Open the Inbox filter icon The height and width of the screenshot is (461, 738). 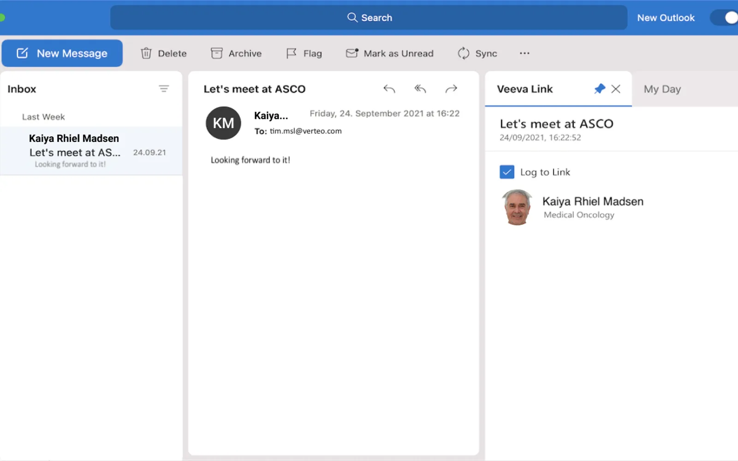(x=164, y=89)
